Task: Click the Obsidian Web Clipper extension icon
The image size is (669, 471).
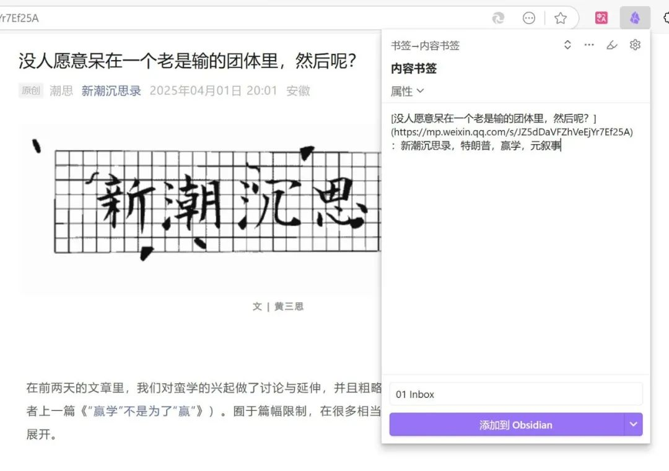Action: pyautogui.click(x=635, y=18)
